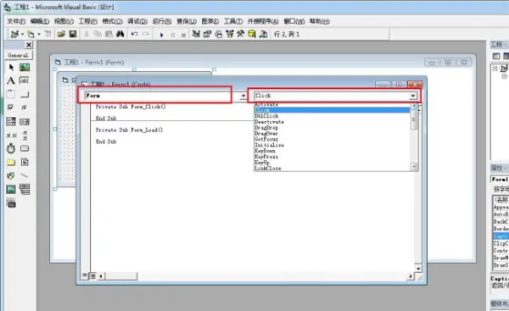The image size is (509, 311).
Task: Open the 工程(P) menu
Action: (88, 21)
